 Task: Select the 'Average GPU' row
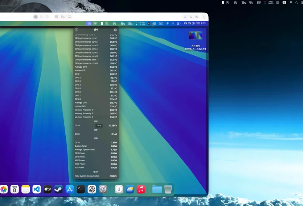point(96,103)
